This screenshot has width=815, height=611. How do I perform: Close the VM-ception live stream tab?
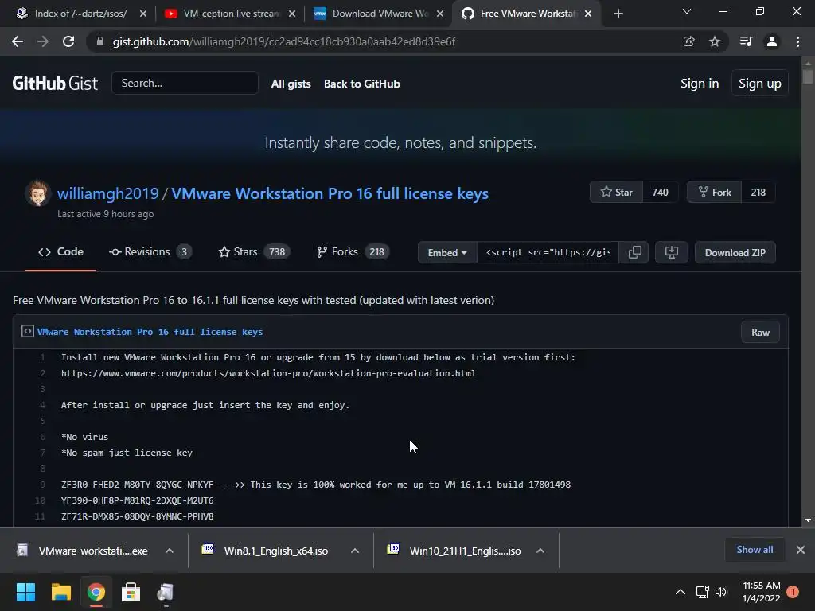[x=292, y=14]
